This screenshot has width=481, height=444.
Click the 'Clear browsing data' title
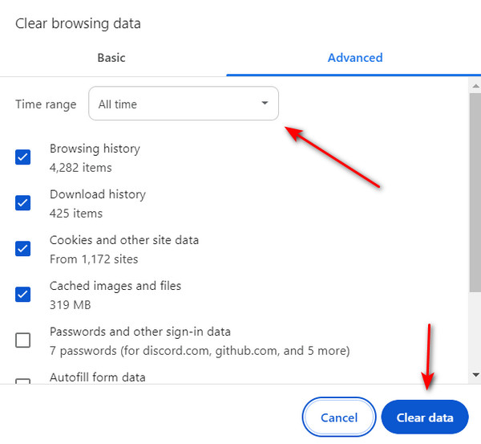coord(78,23)
